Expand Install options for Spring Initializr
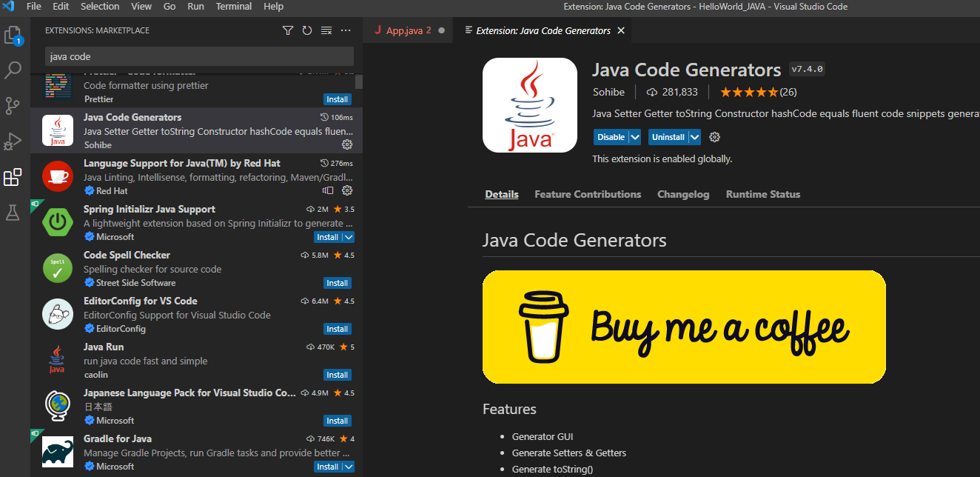980x477 pixels. 349,237
